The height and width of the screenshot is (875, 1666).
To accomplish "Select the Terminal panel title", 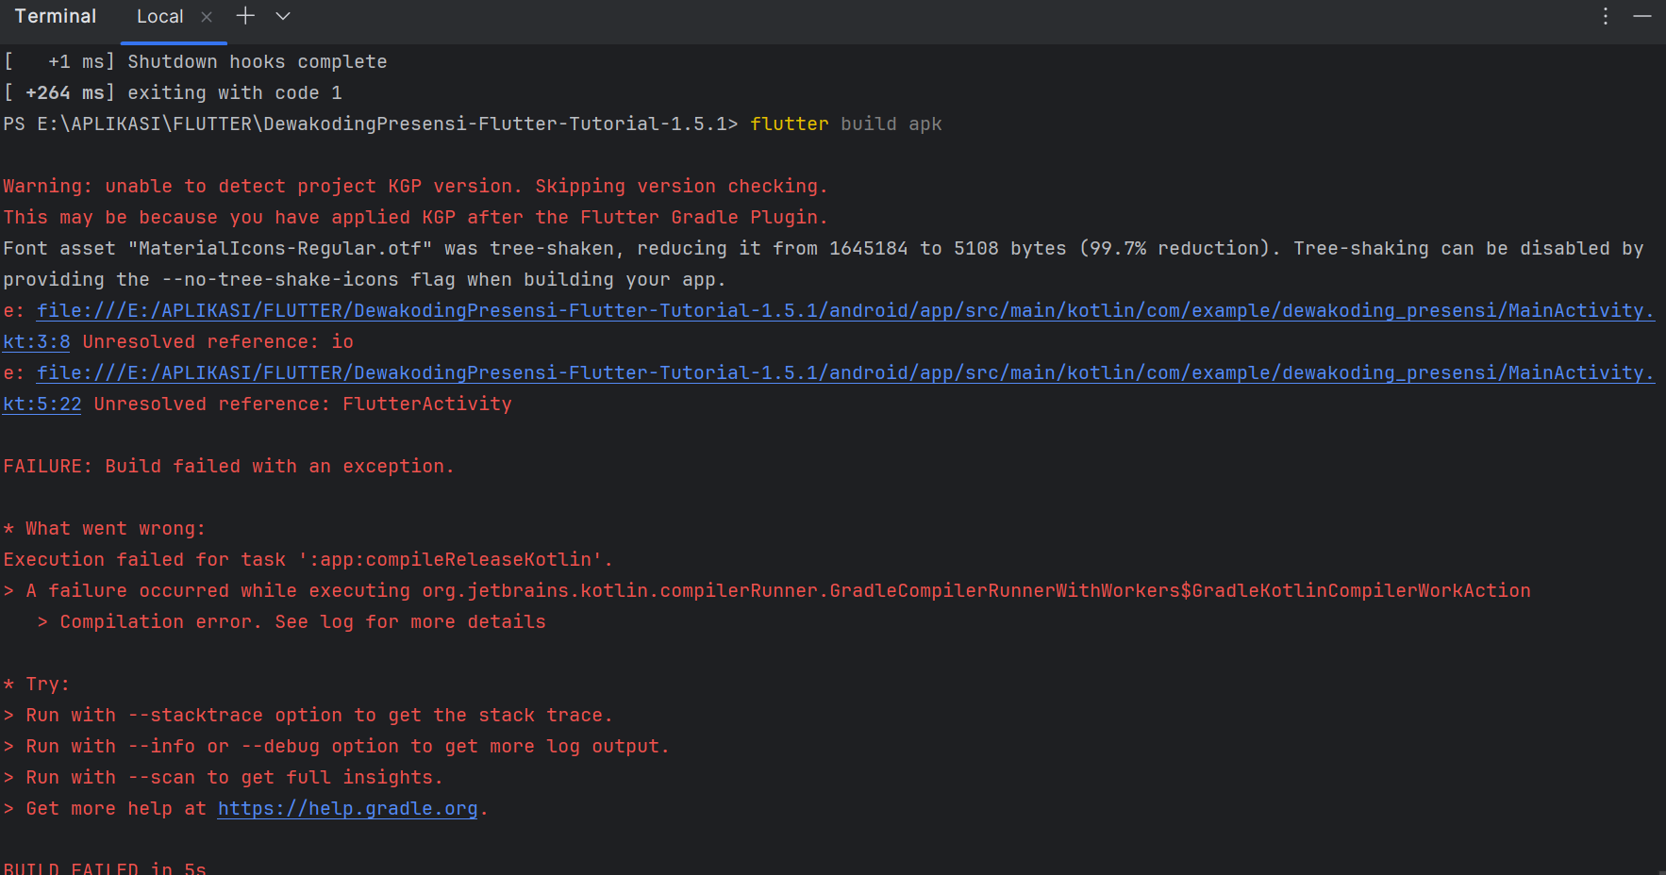I will point(56,16).
